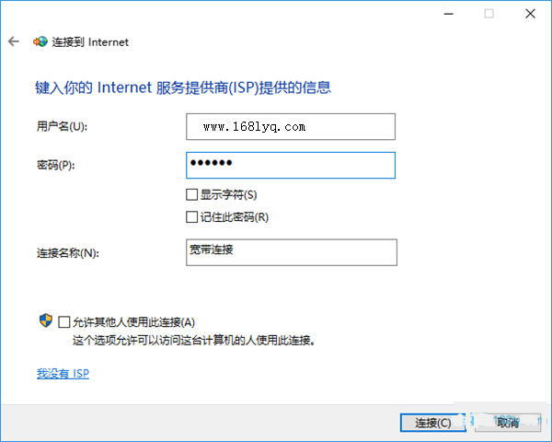Viewport: 552px width, 442px height.
Task: Minimize the 连接到 Internet window
Action: 449,14
